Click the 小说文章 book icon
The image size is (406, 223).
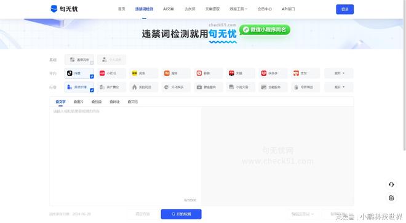(x=231, y=87)
